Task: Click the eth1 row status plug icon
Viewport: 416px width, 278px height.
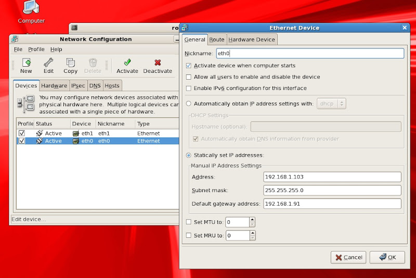Action: [40, 133]
